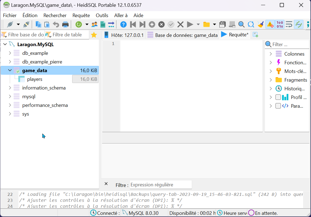Screen dimensions: 311x217
Task: Click the green refresh icon
Action: coord(78,25)
